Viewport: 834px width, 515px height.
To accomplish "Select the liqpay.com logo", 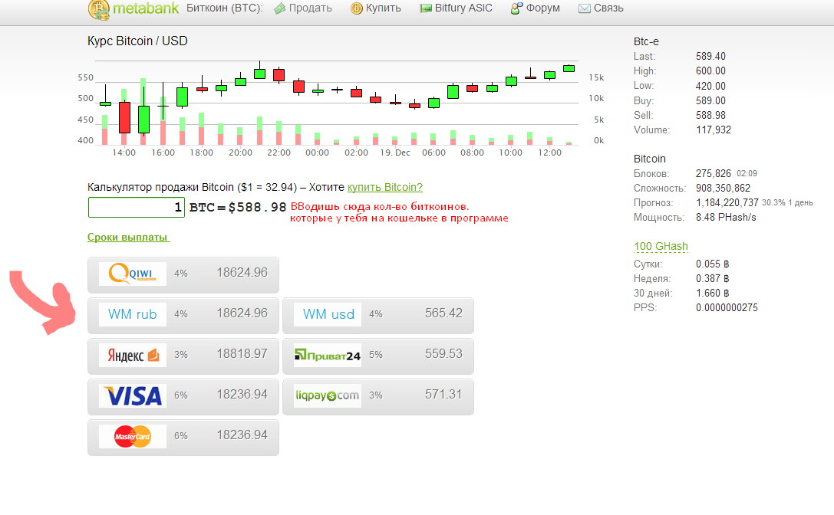I will 328,396.
